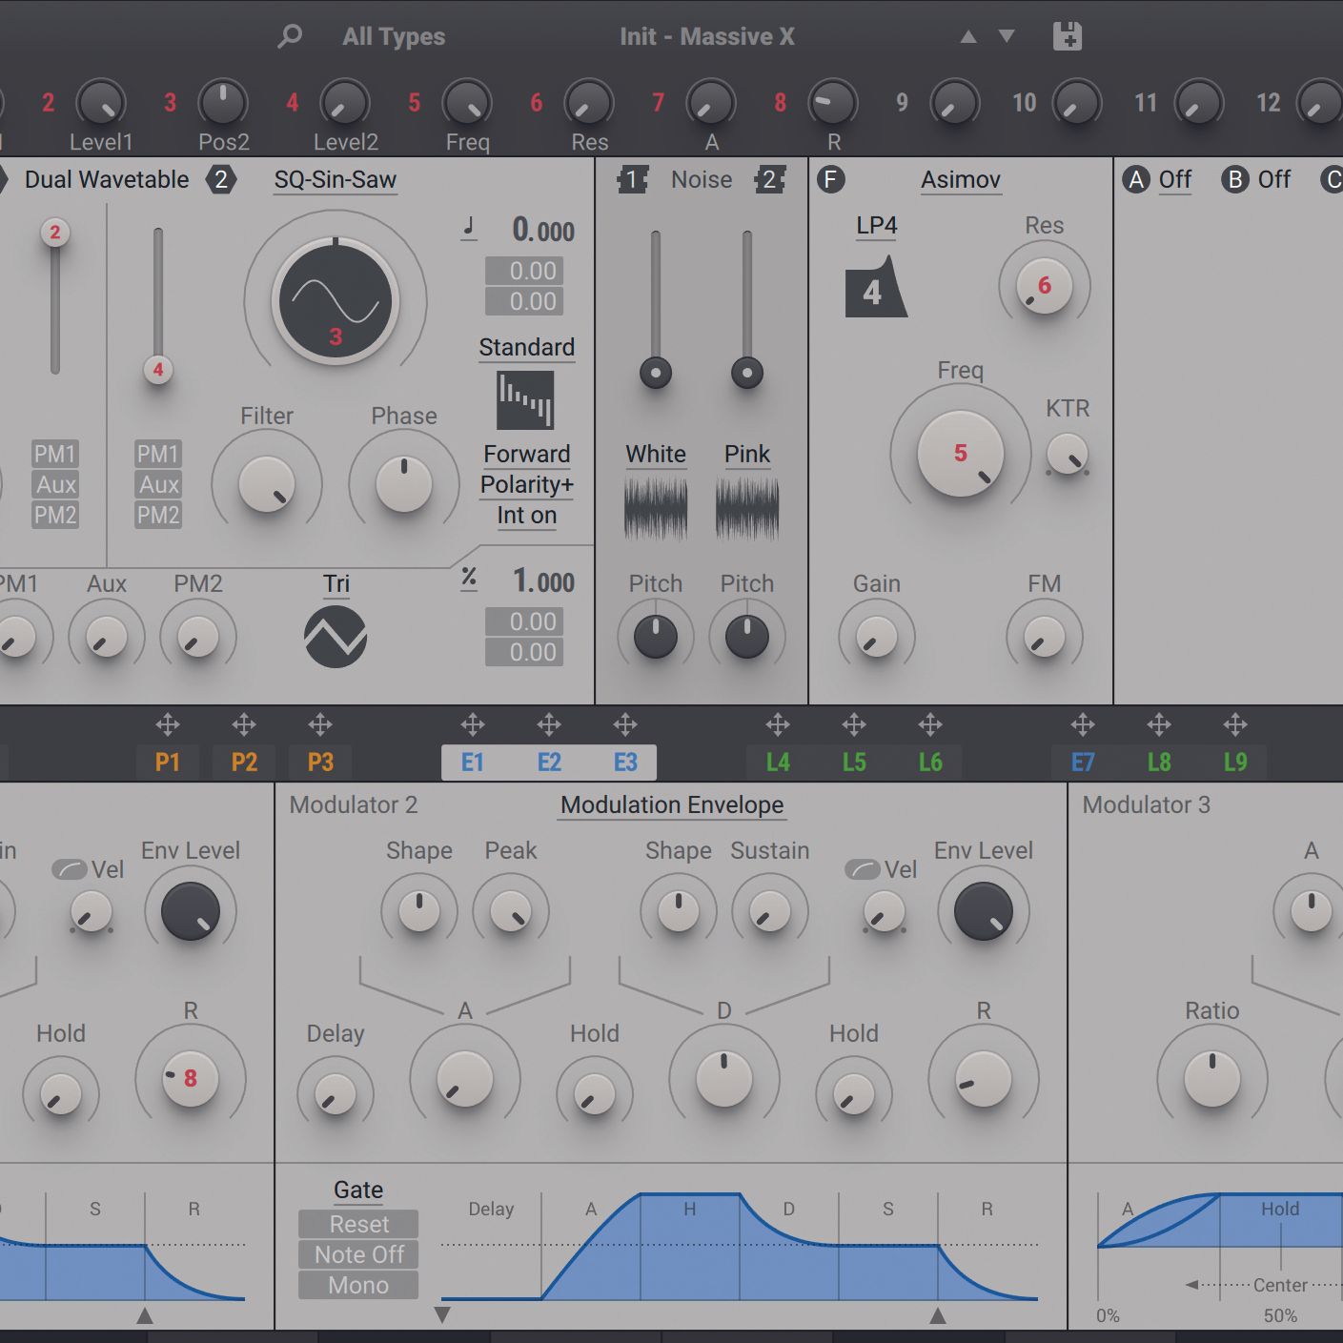Screen dimensions: 1343x1343
Task: Switch to the E2 envelope tab
Action: pos(549,761)
